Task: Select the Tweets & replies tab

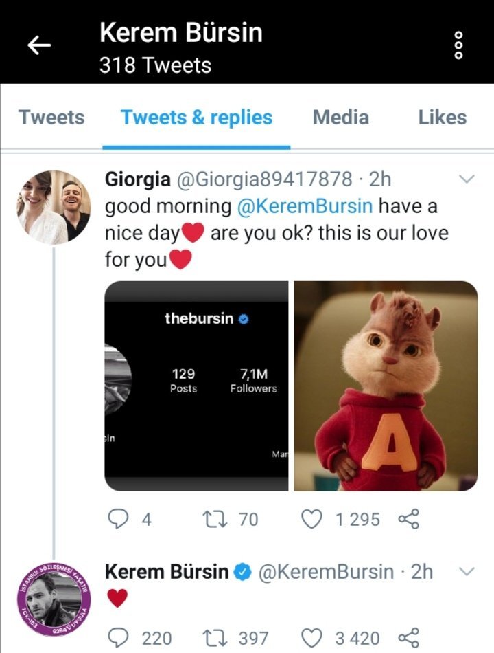Action: [197, 118]
